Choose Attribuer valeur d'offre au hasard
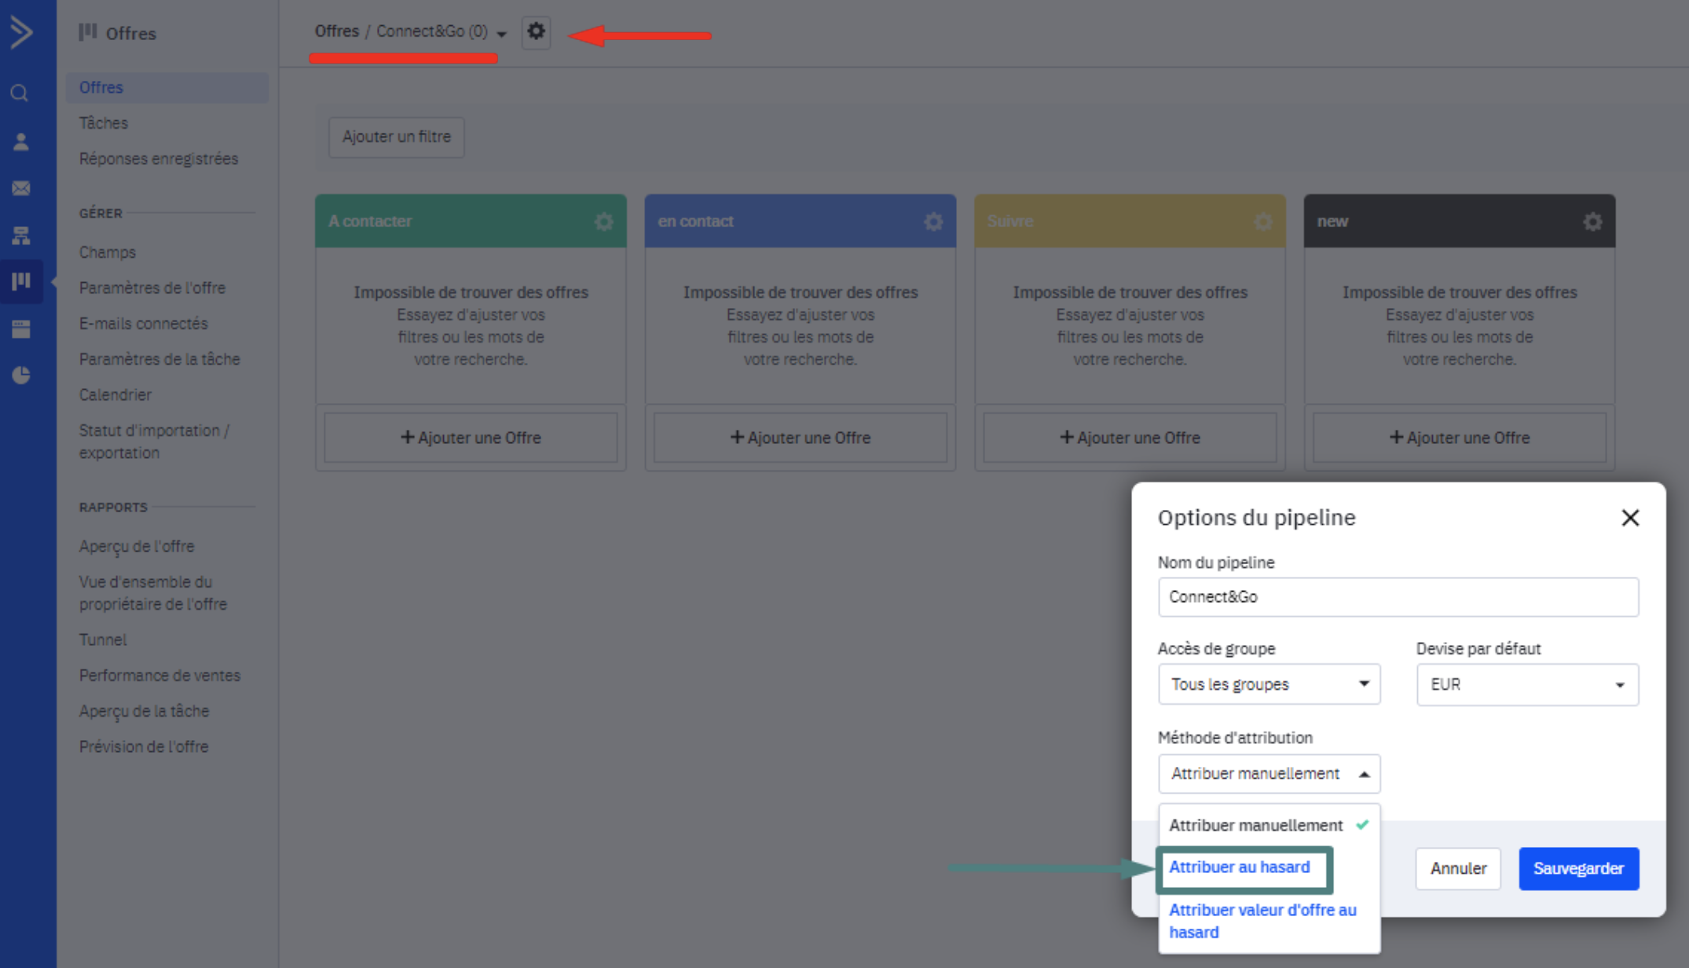The image size is (1689, 968). click(1262, 921)
